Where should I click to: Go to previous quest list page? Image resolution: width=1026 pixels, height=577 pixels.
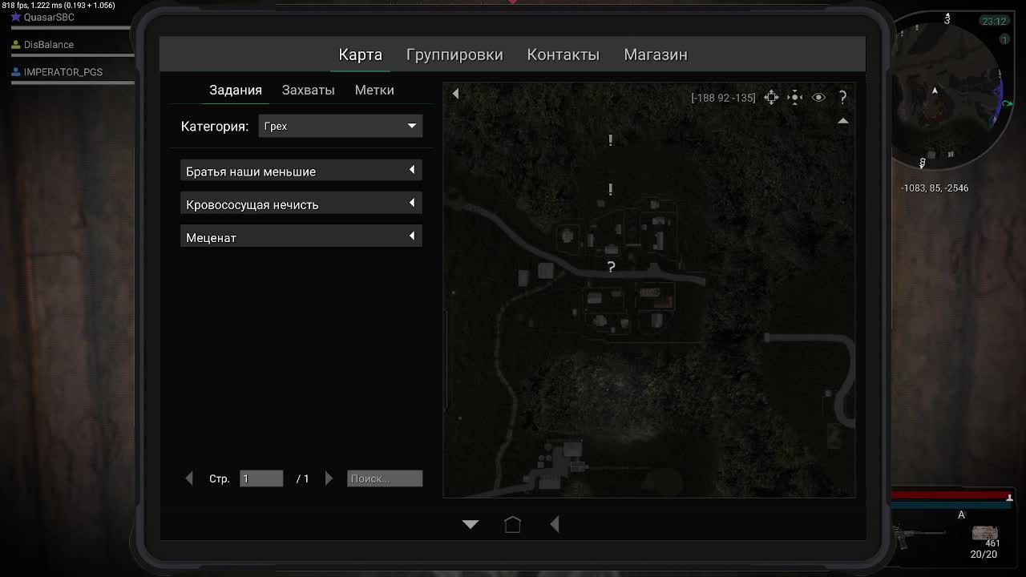(189, 478)
